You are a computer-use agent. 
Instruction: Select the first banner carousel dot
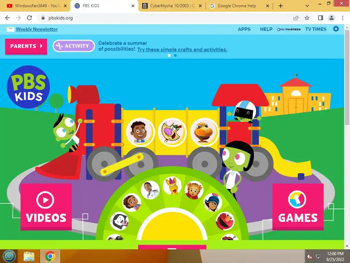[x=169, y=55]
